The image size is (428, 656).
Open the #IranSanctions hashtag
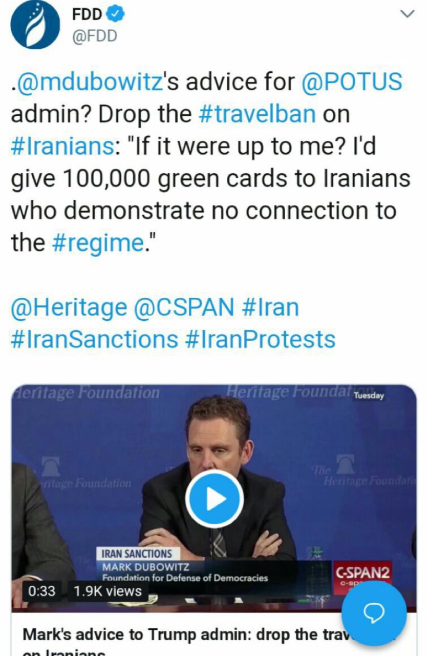coord(95,339)
